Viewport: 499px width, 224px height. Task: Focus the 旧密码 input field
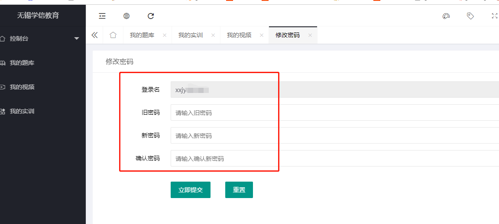tap(334, 112)
